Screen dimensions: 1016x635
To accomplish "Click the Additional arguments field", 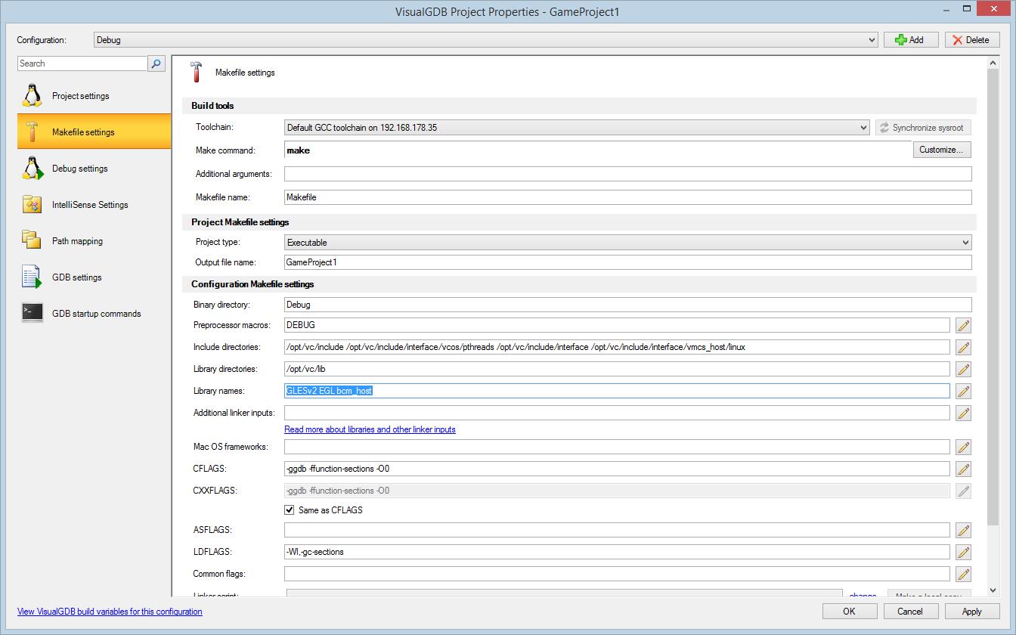I will point(627,174).
